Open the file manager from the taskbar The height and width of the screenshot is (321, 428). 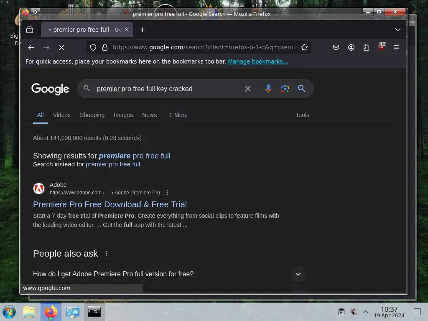(29, 312)
